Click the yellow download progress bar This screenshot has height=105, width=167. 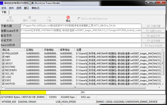coord(23,92)
